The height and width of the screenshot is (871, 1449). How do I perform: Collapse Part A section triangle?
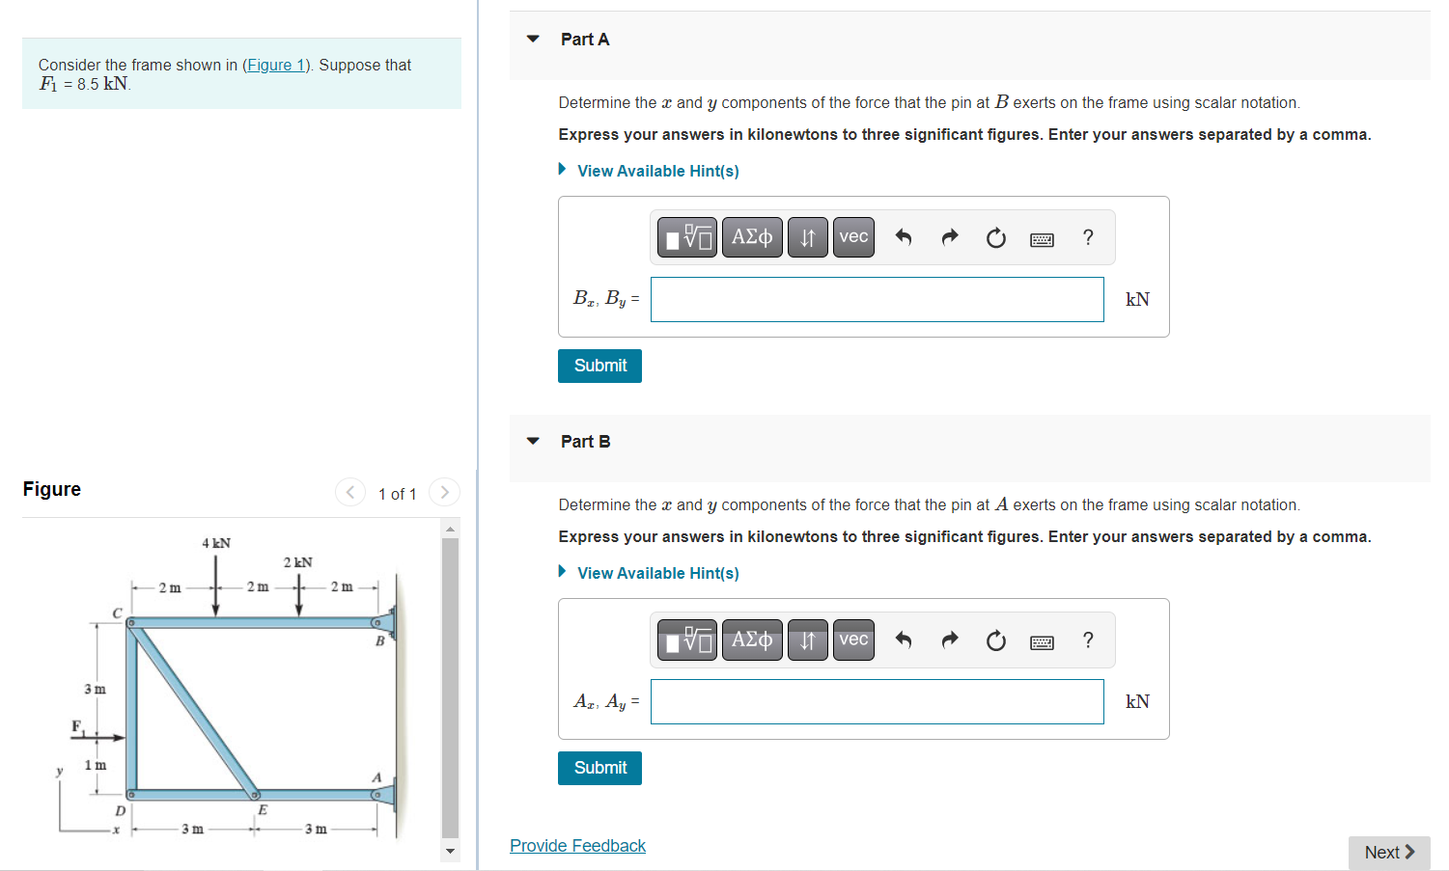[x=533, y=40]
